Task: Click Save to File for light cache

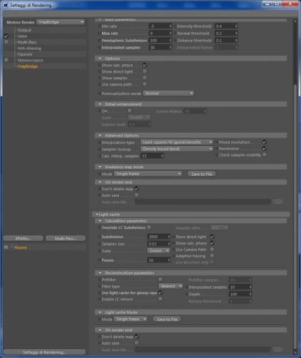Action: coord(167,319)
